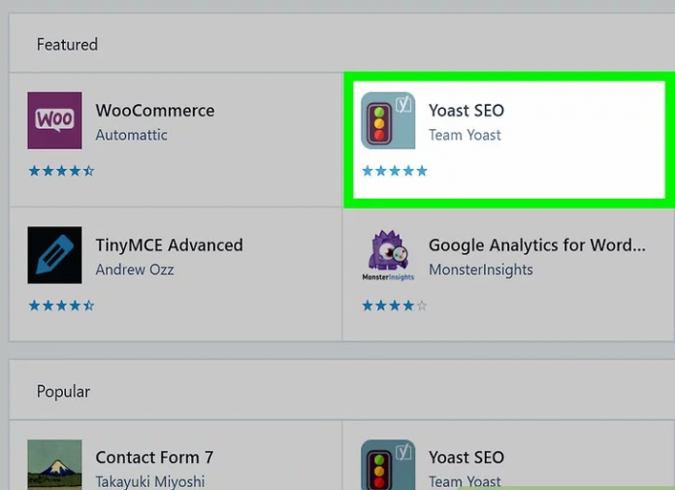Click the Yoast SEO five-star rating
Viewport: 675px width, 490px height.
click(x=395, y=171)
